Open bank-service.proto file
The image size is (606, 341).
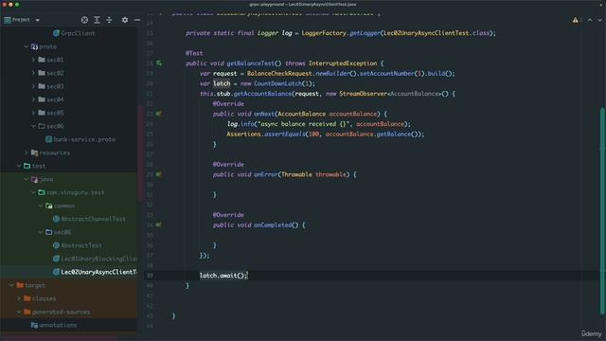pyautogui.click(x=80, y=139)
